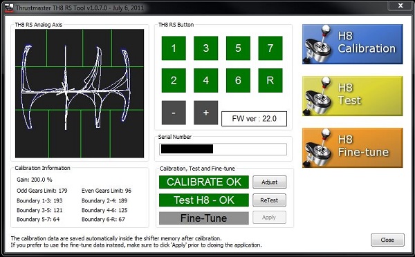Click the Boundary 4-6: 125 value
Image resolution: width=415 pixels, height=257 pixels.
point(104,210)
